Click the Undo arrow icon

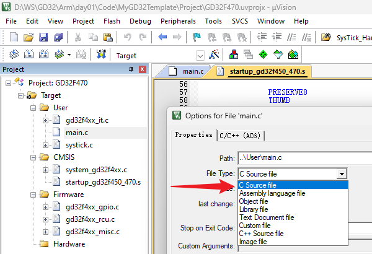click(127, 37)
